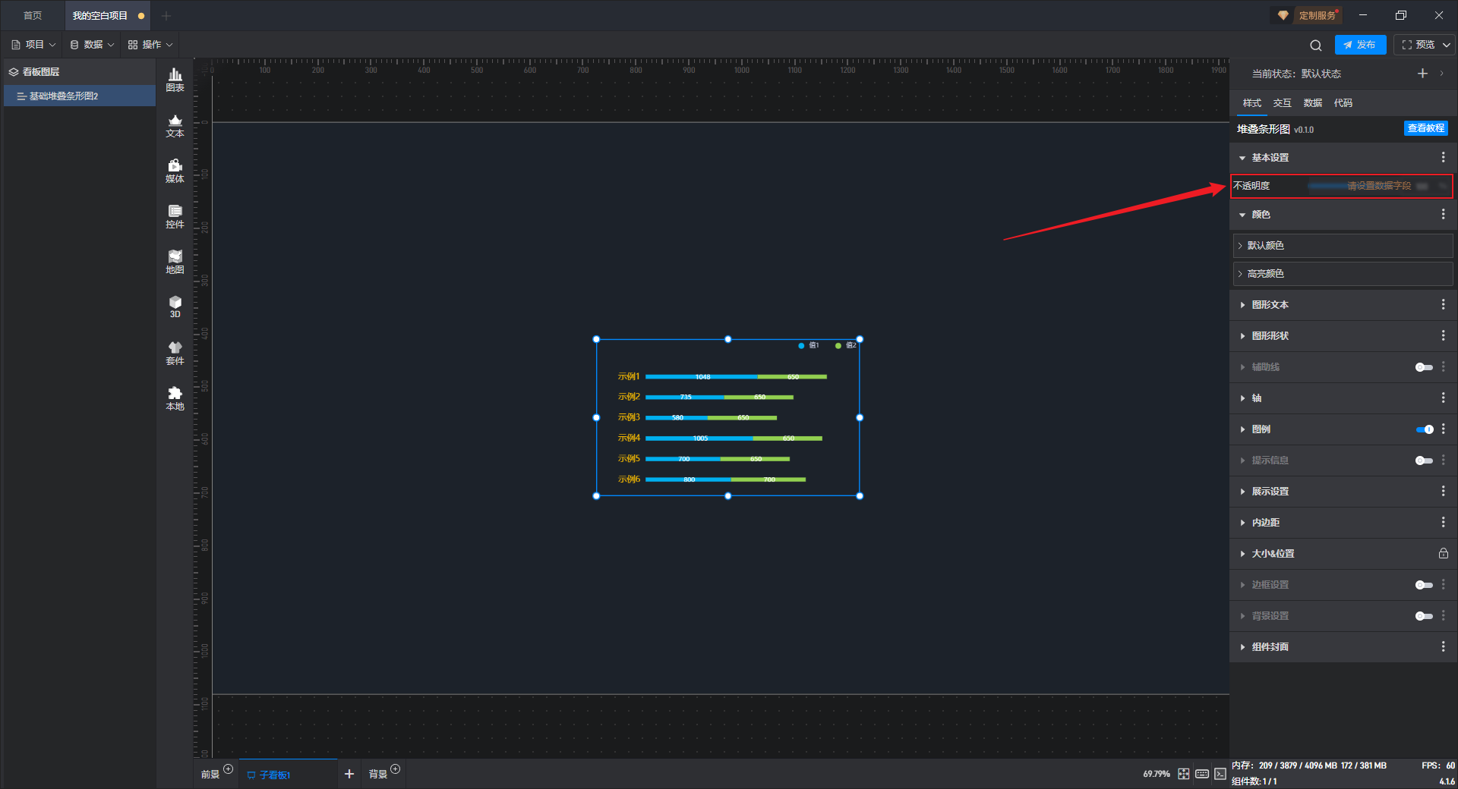1458x789 pixels.
Task: Enable the 边框设置 toggle
Action: [1424, 585]
